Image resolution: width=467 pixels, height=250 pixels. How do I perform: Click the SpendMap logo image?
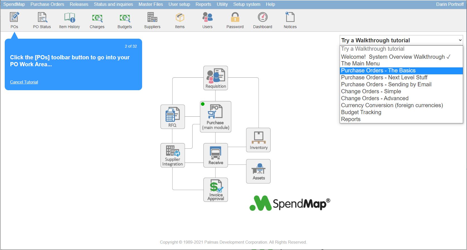click(x=290, y=203)
